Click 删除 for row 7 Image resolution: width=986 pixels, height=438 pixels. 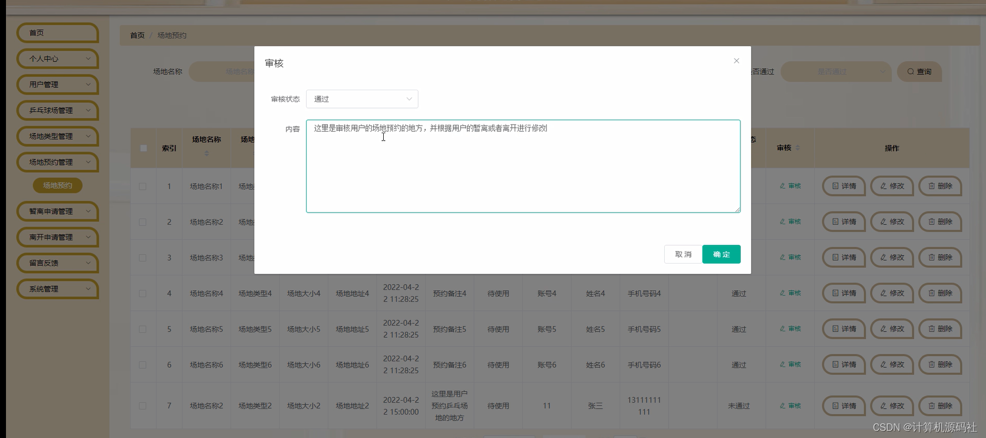tap(940, 406)
